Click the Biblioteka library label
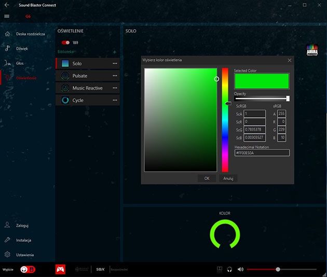327x277 pixels. point(66,52)
